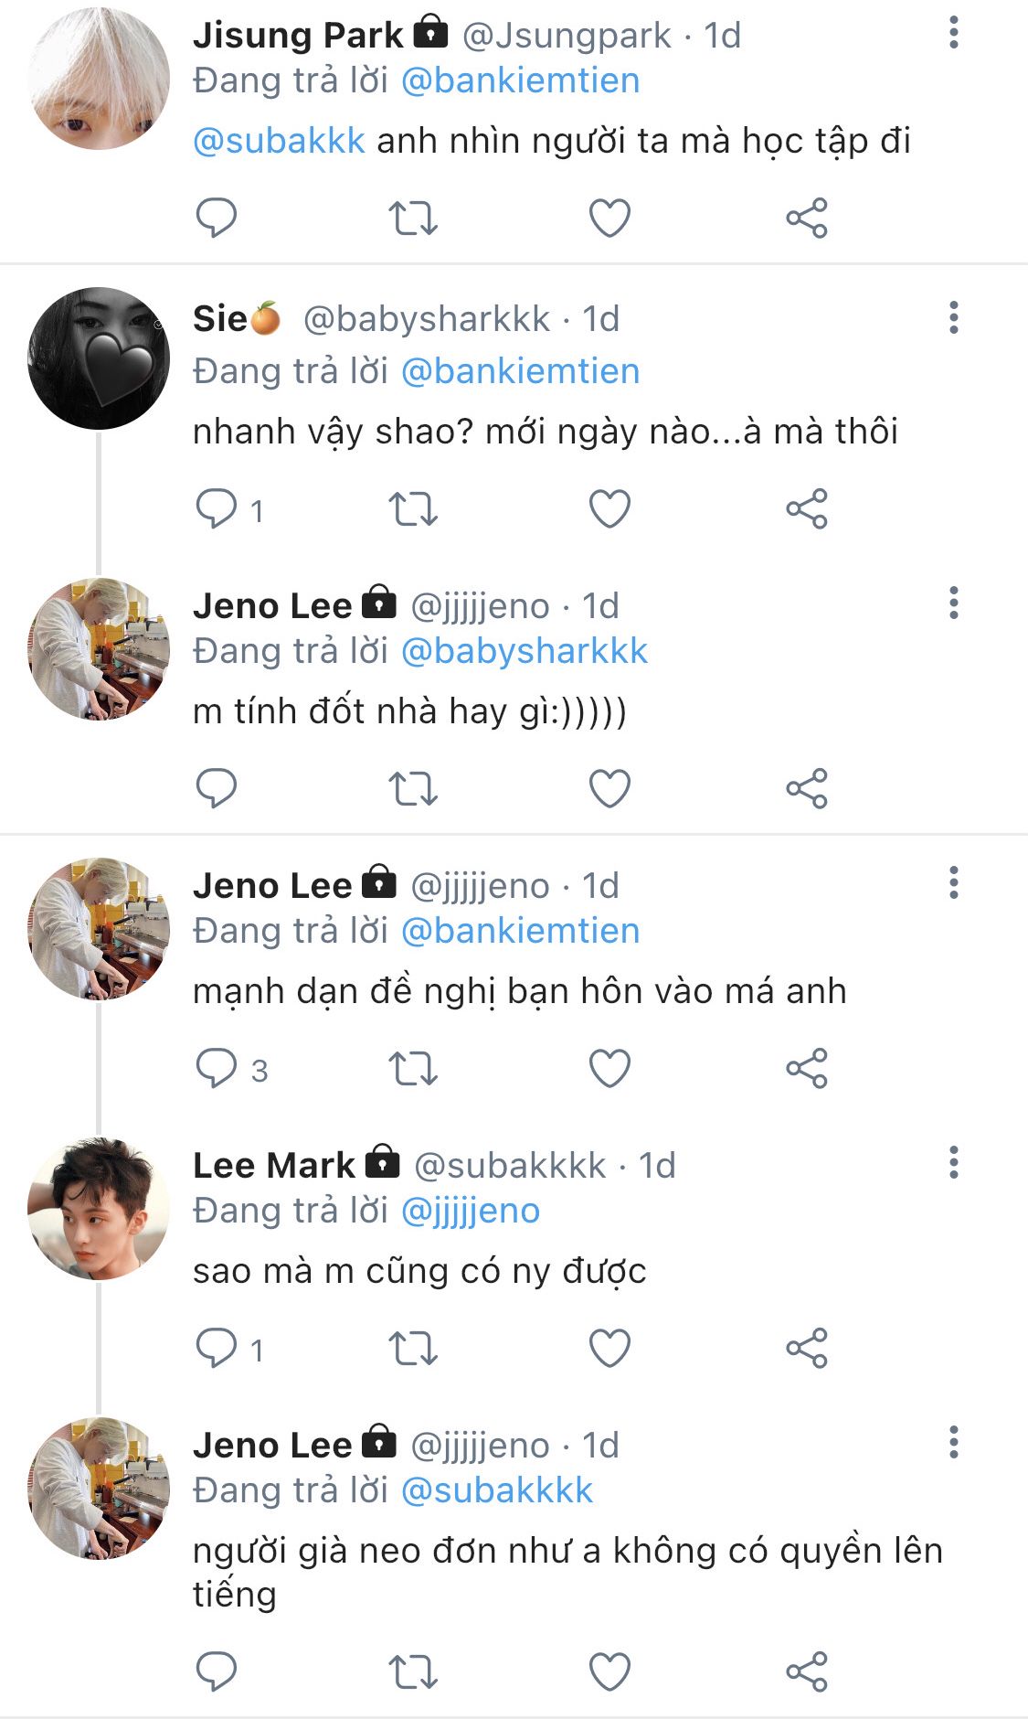Image resolution: width=1028 pixels, height=1719 pixels.
Task: Expand options menu on Lee Mark's tweet
Action: 953,1164
